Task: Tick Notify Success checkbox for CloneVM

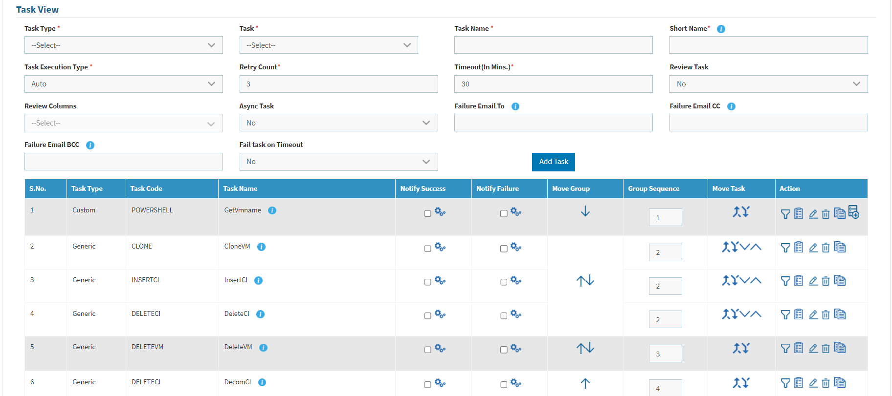Action: pyautogui.click(x=428, y=249)
